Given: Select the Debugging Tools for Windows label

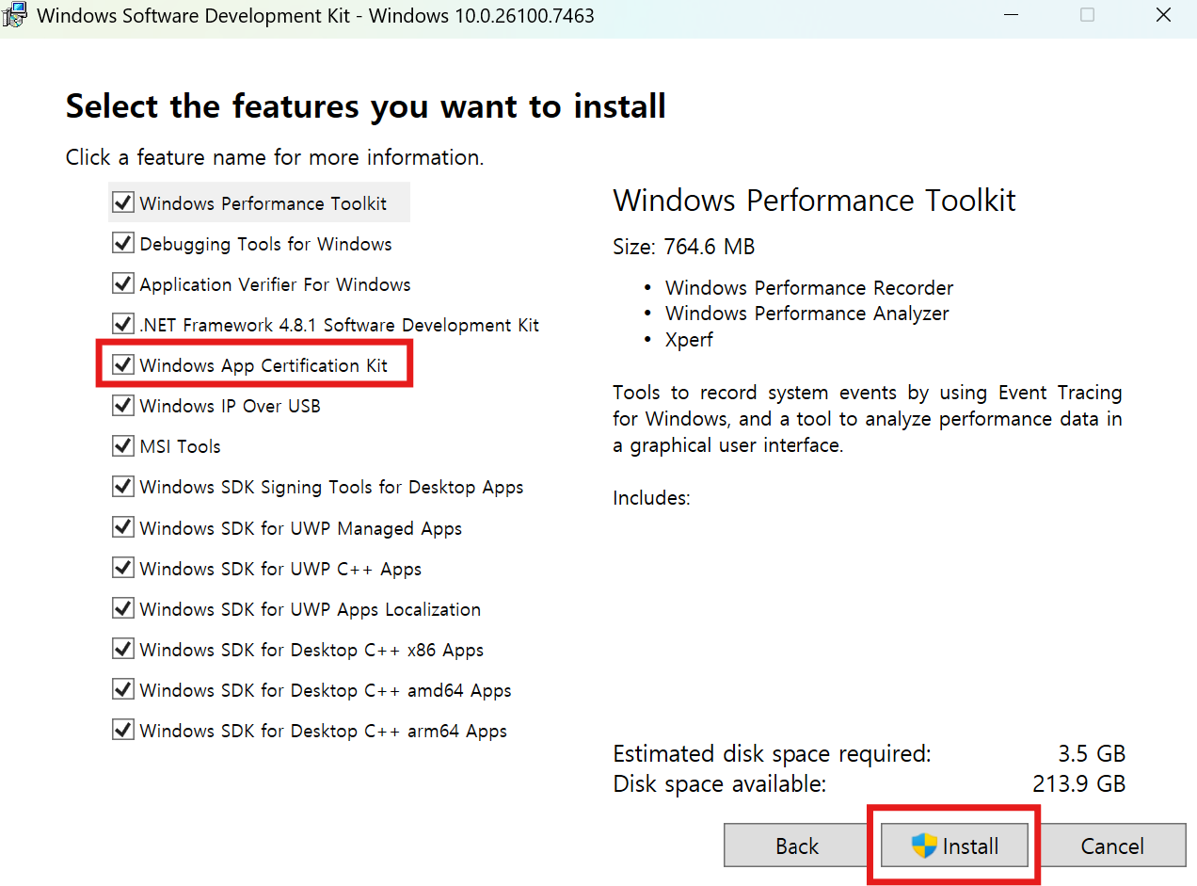Looking at the screenshot, I should click(265, 244).
